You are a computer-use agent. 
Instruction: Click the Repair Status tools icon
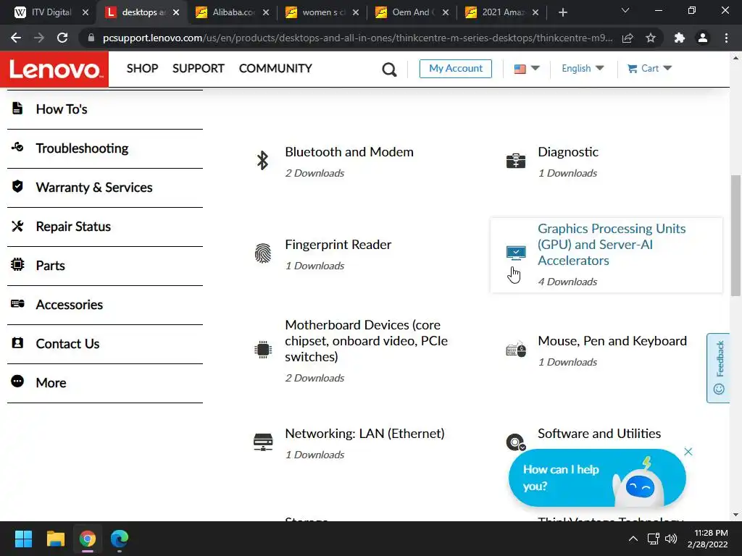point(17,226)
